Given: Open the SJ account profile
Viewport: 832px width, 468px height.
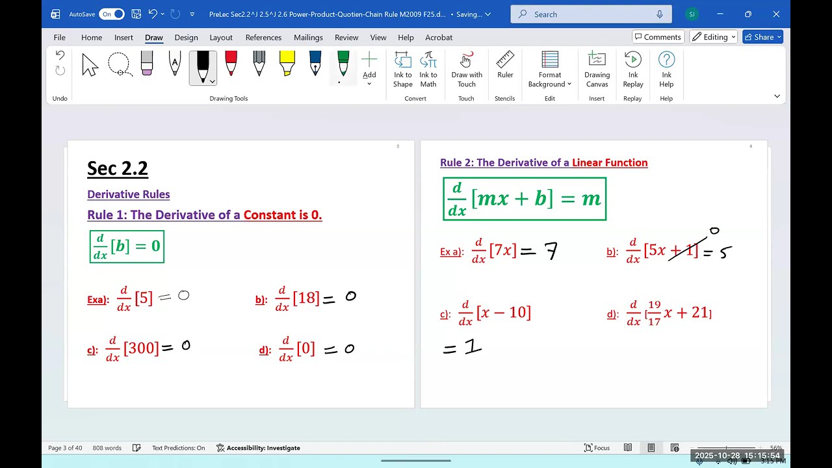Looking at the screenshot, I should pos(692,14).
